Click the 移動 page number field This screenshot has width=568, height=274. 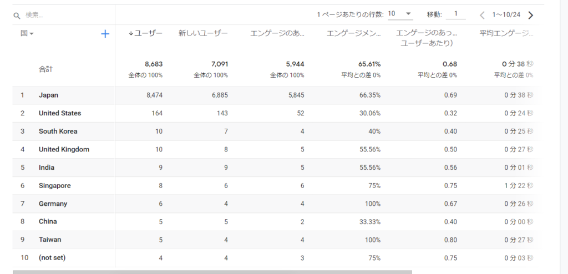click(456, 14)
